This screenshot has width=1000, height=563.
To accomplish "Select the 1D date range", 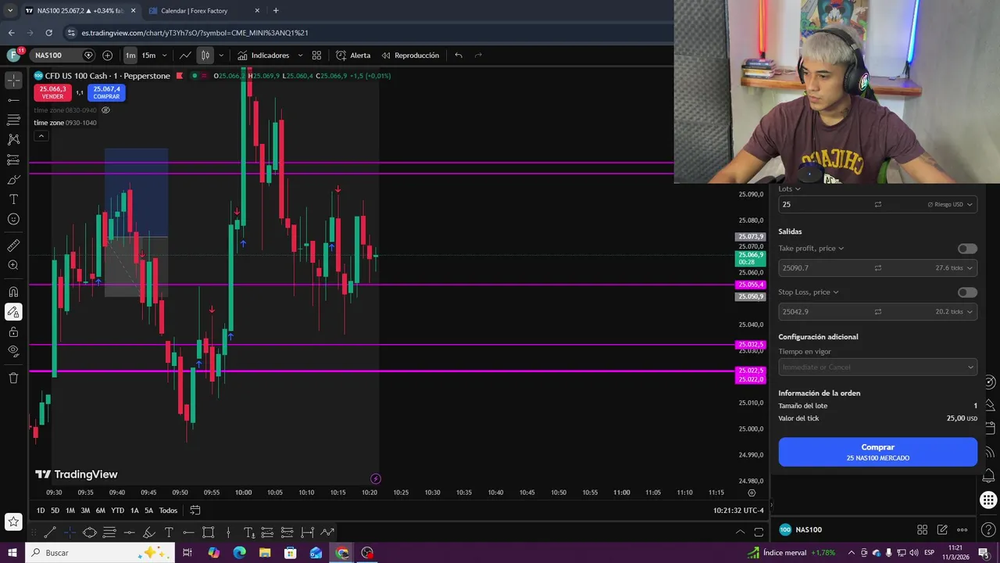I will pos(41,511).
